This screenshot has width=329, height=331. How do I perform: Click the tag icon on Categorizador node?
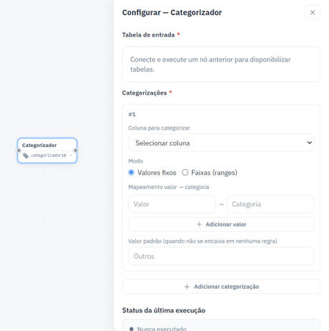[26, 155]
